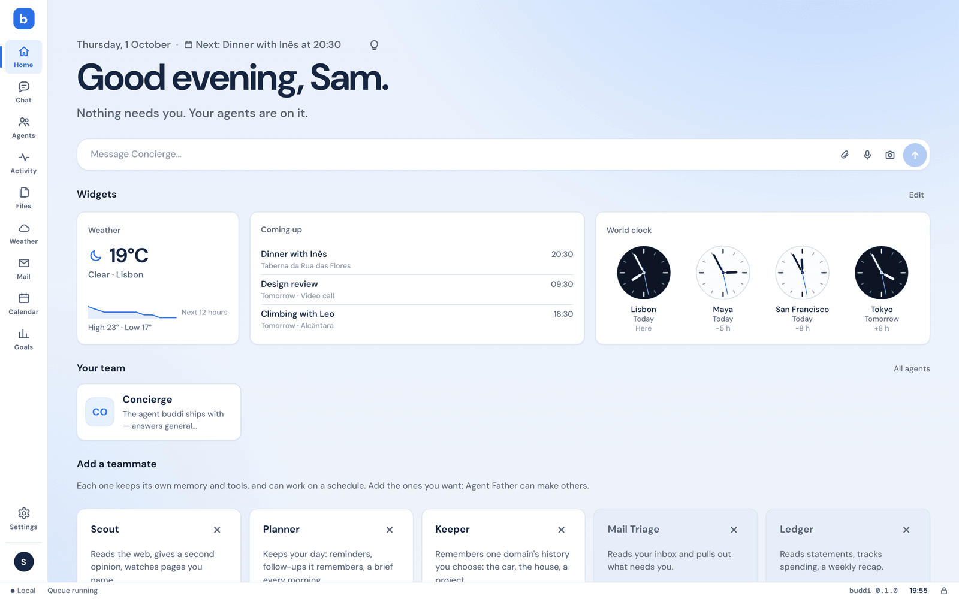The width and height of the screenshot is (959, 599).
Task: Open the All agents link
Action: 912,368
